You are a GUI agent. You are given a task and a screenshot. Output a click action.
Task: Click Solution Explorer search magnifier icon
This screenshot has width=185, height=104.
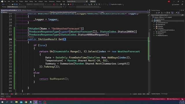[x=182, y=15]
